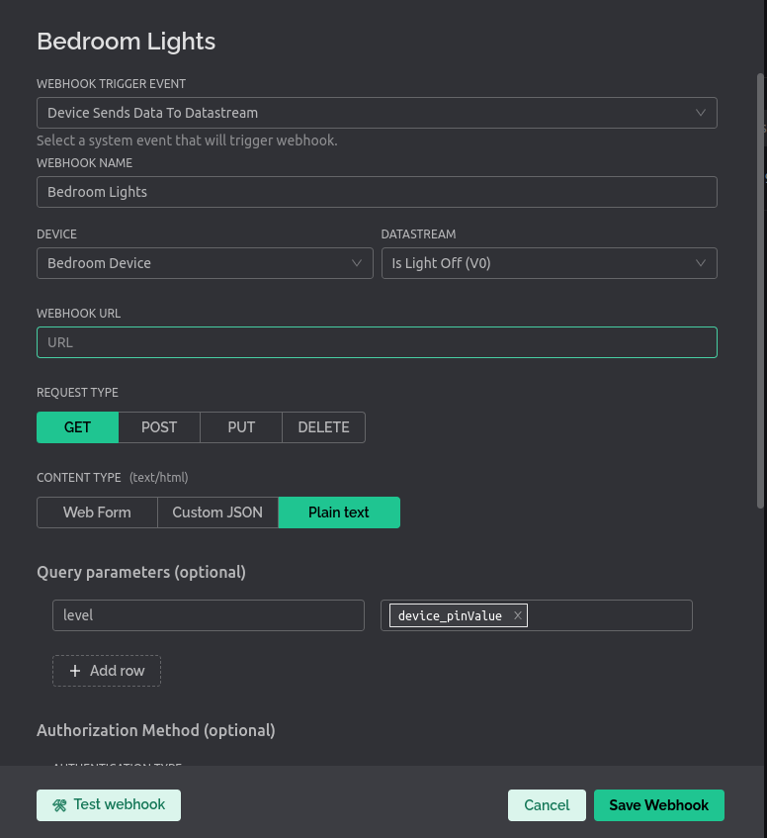Image resolution: width=767 pixels, height=838 pixels.
Task: Click the Test webhook button label
Action: 120,805
